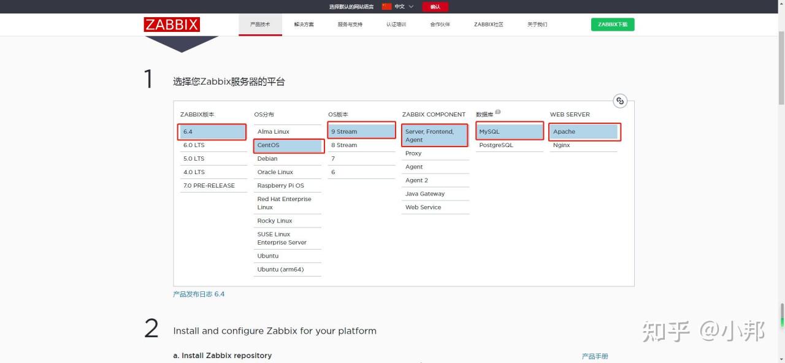The height and width of the screenshot is (363, 785).
Task: Open the 中文 language dropdown
Action: click(x=404, y=6)
